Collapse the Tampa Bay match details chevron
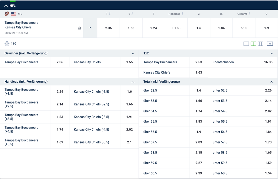Viewport: 278px width, 179px height. click(90, 28)
